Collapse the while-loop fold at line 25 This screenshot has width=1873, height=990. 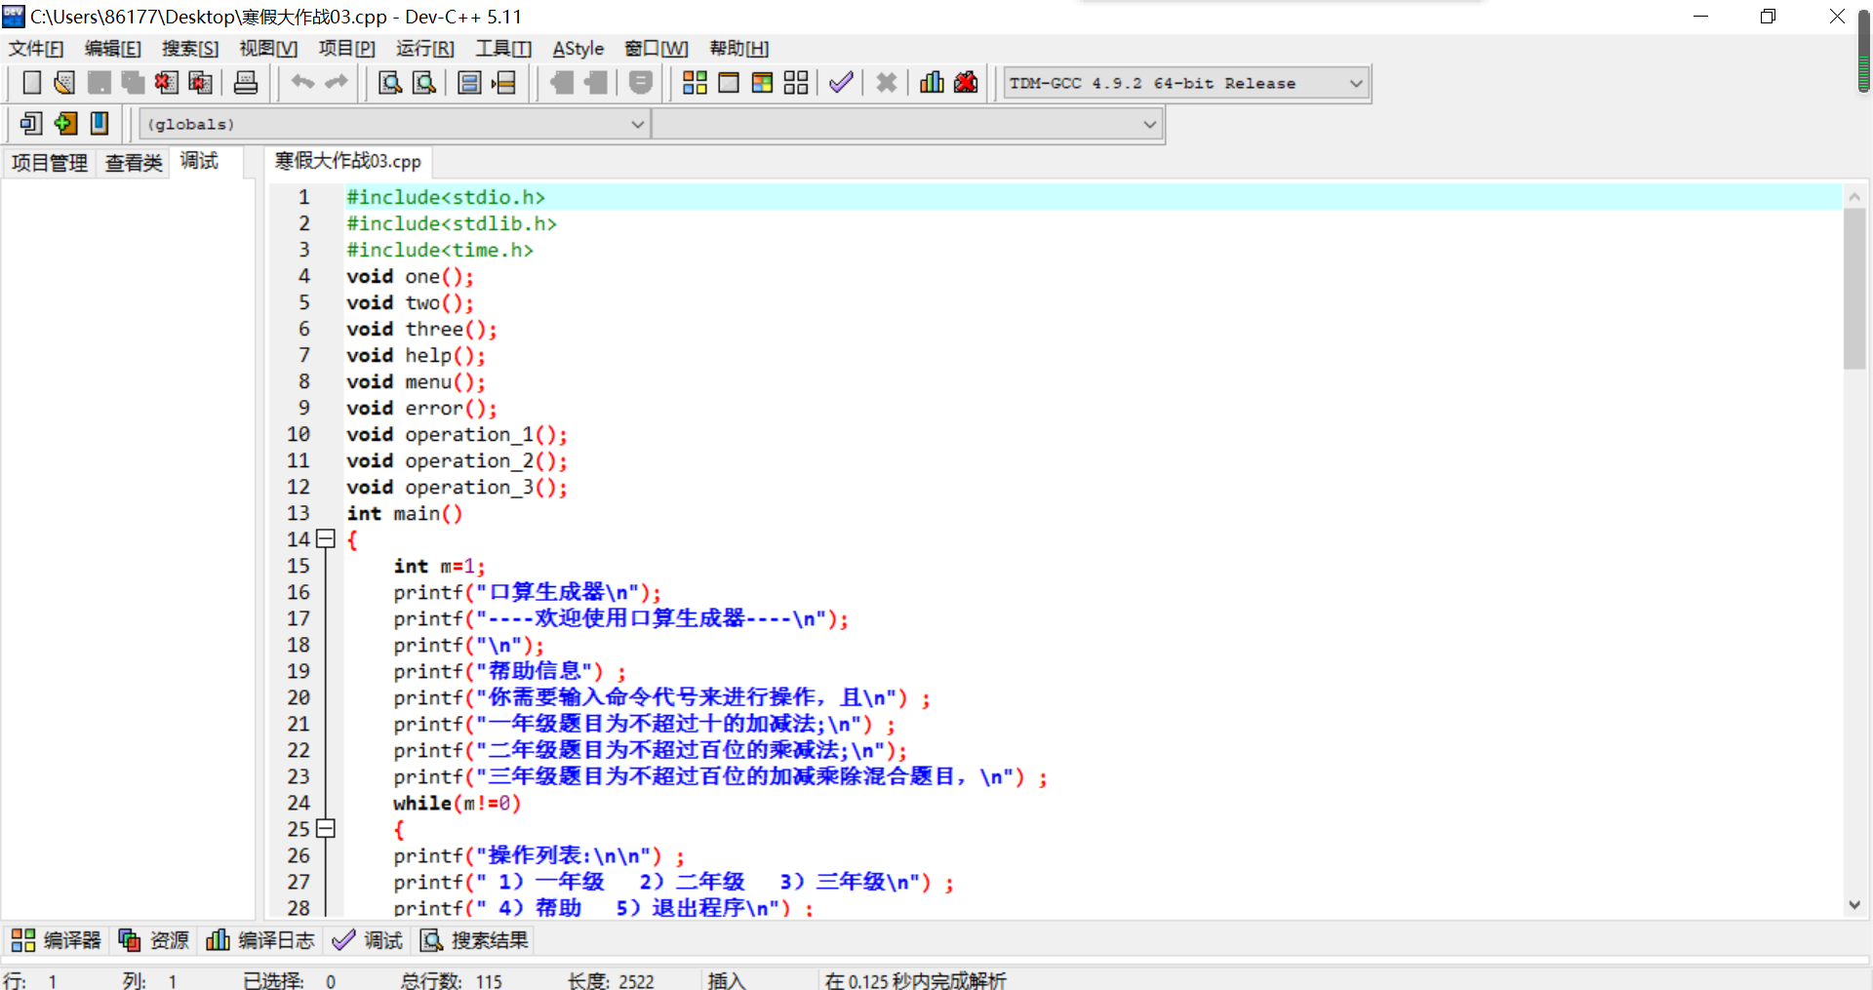pyautogui.click(x=327, y=829)
